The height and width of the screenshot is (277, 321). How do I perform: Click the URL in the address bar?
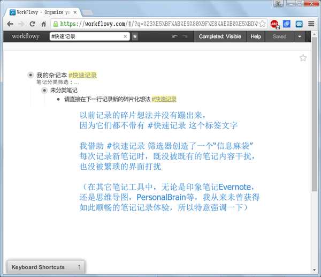(159, 24)
